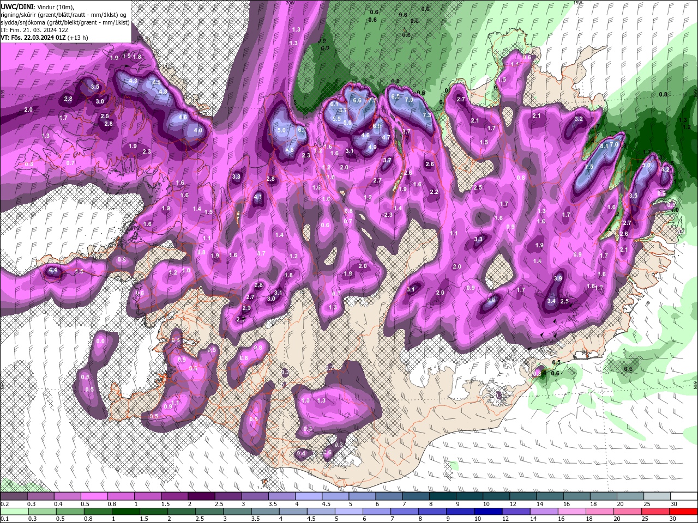The height and width of the screenshot is (523, 698).
Task: Click the 15W longitude label
Action: click(x=578, y=3)
